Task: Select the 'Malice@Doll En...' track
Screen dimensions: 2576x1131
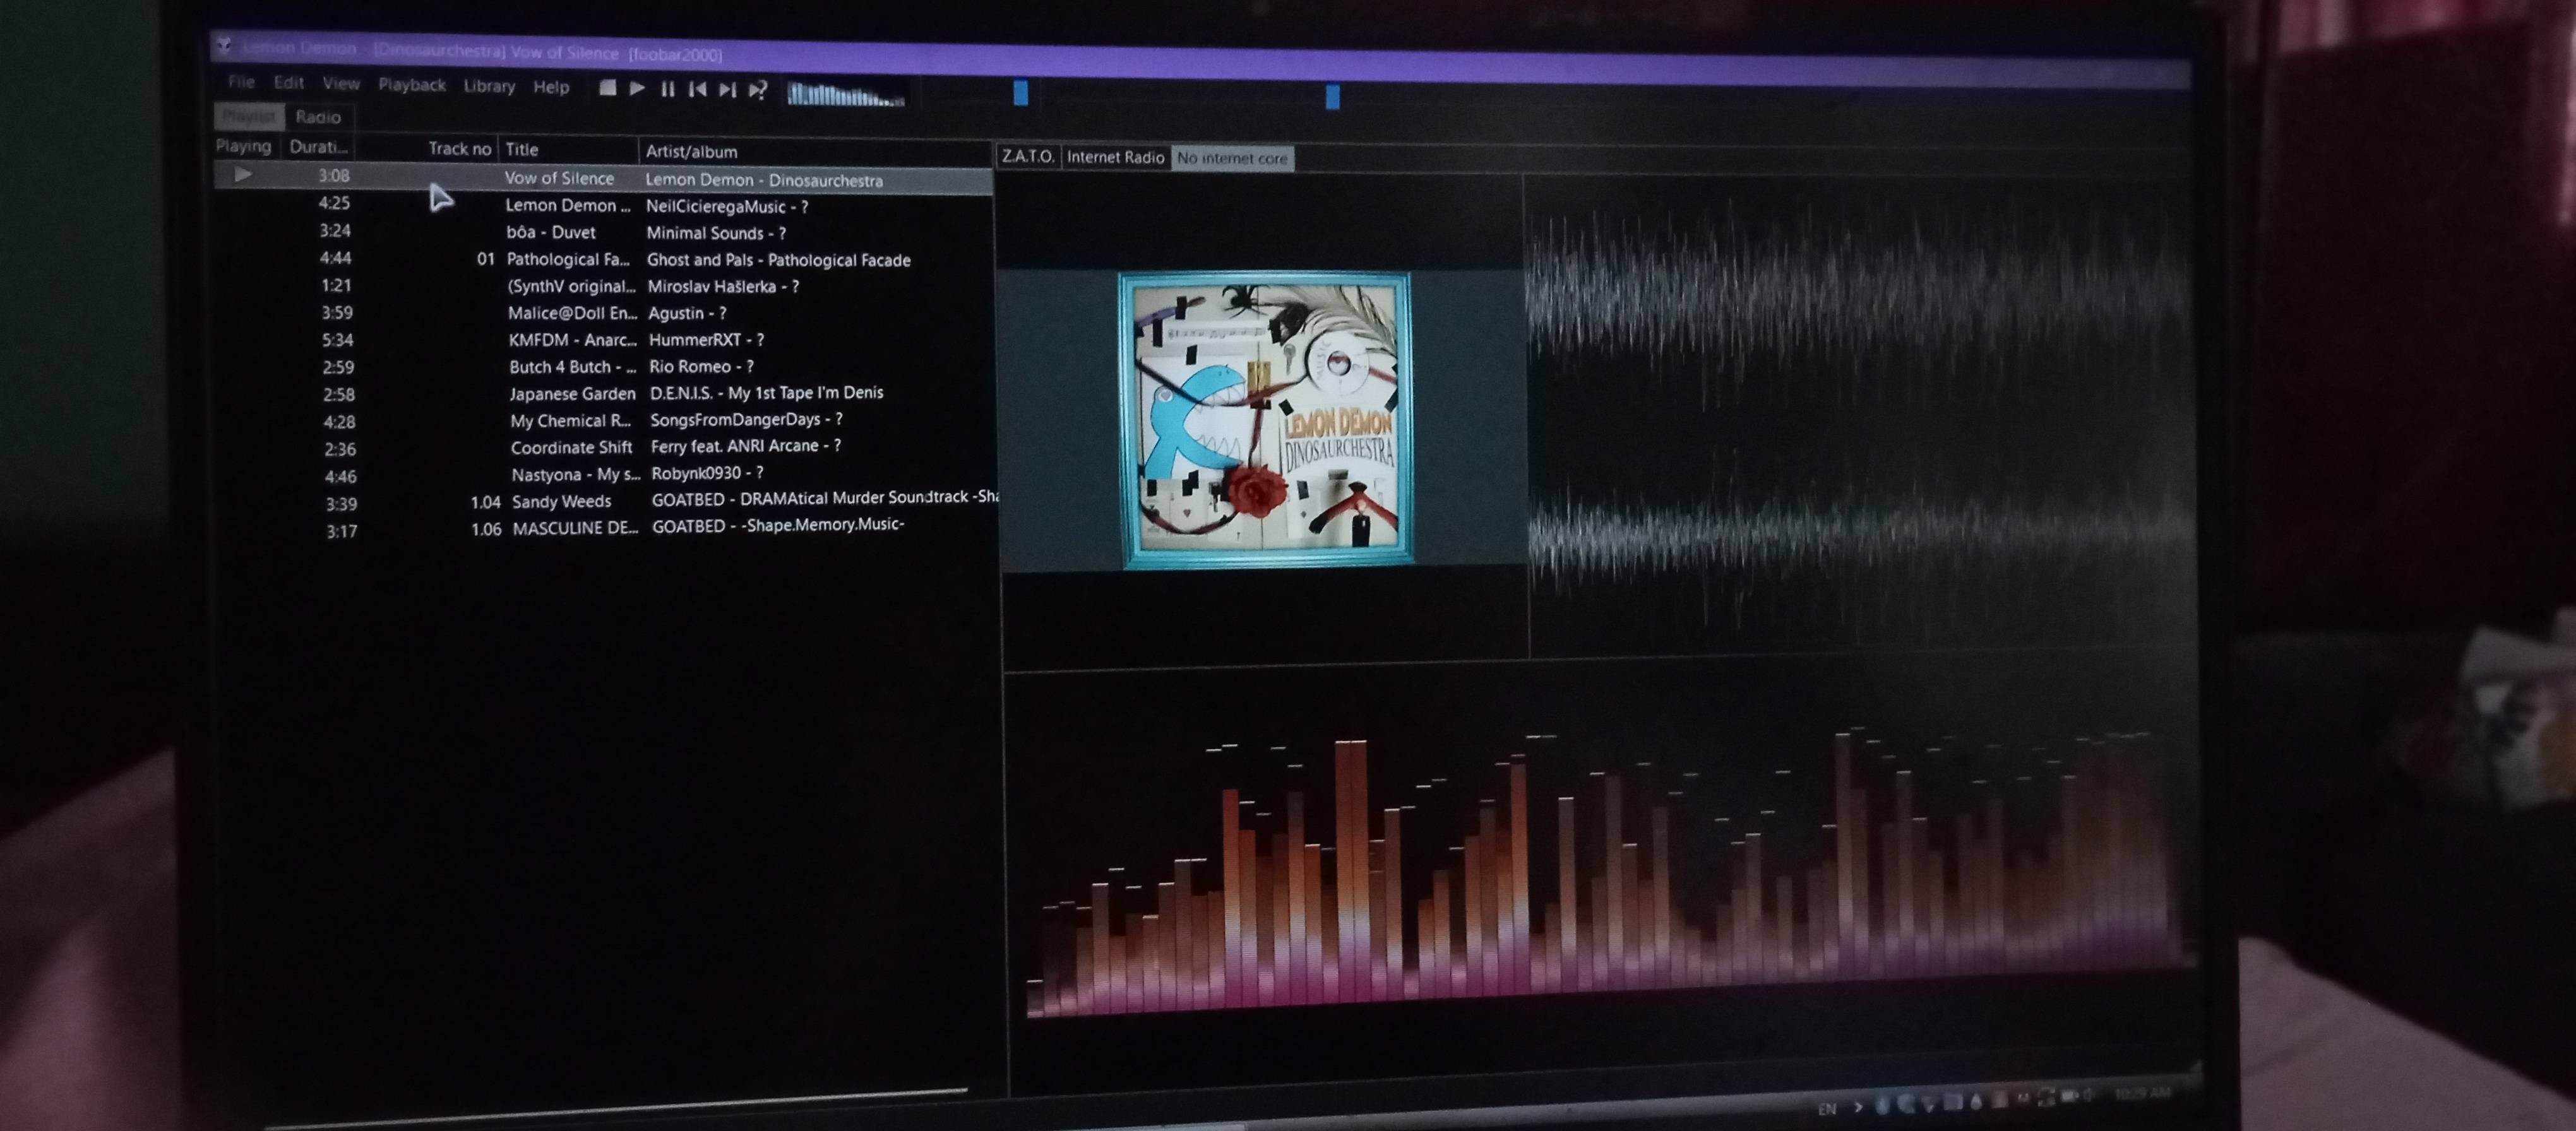Action: (572, 313)
